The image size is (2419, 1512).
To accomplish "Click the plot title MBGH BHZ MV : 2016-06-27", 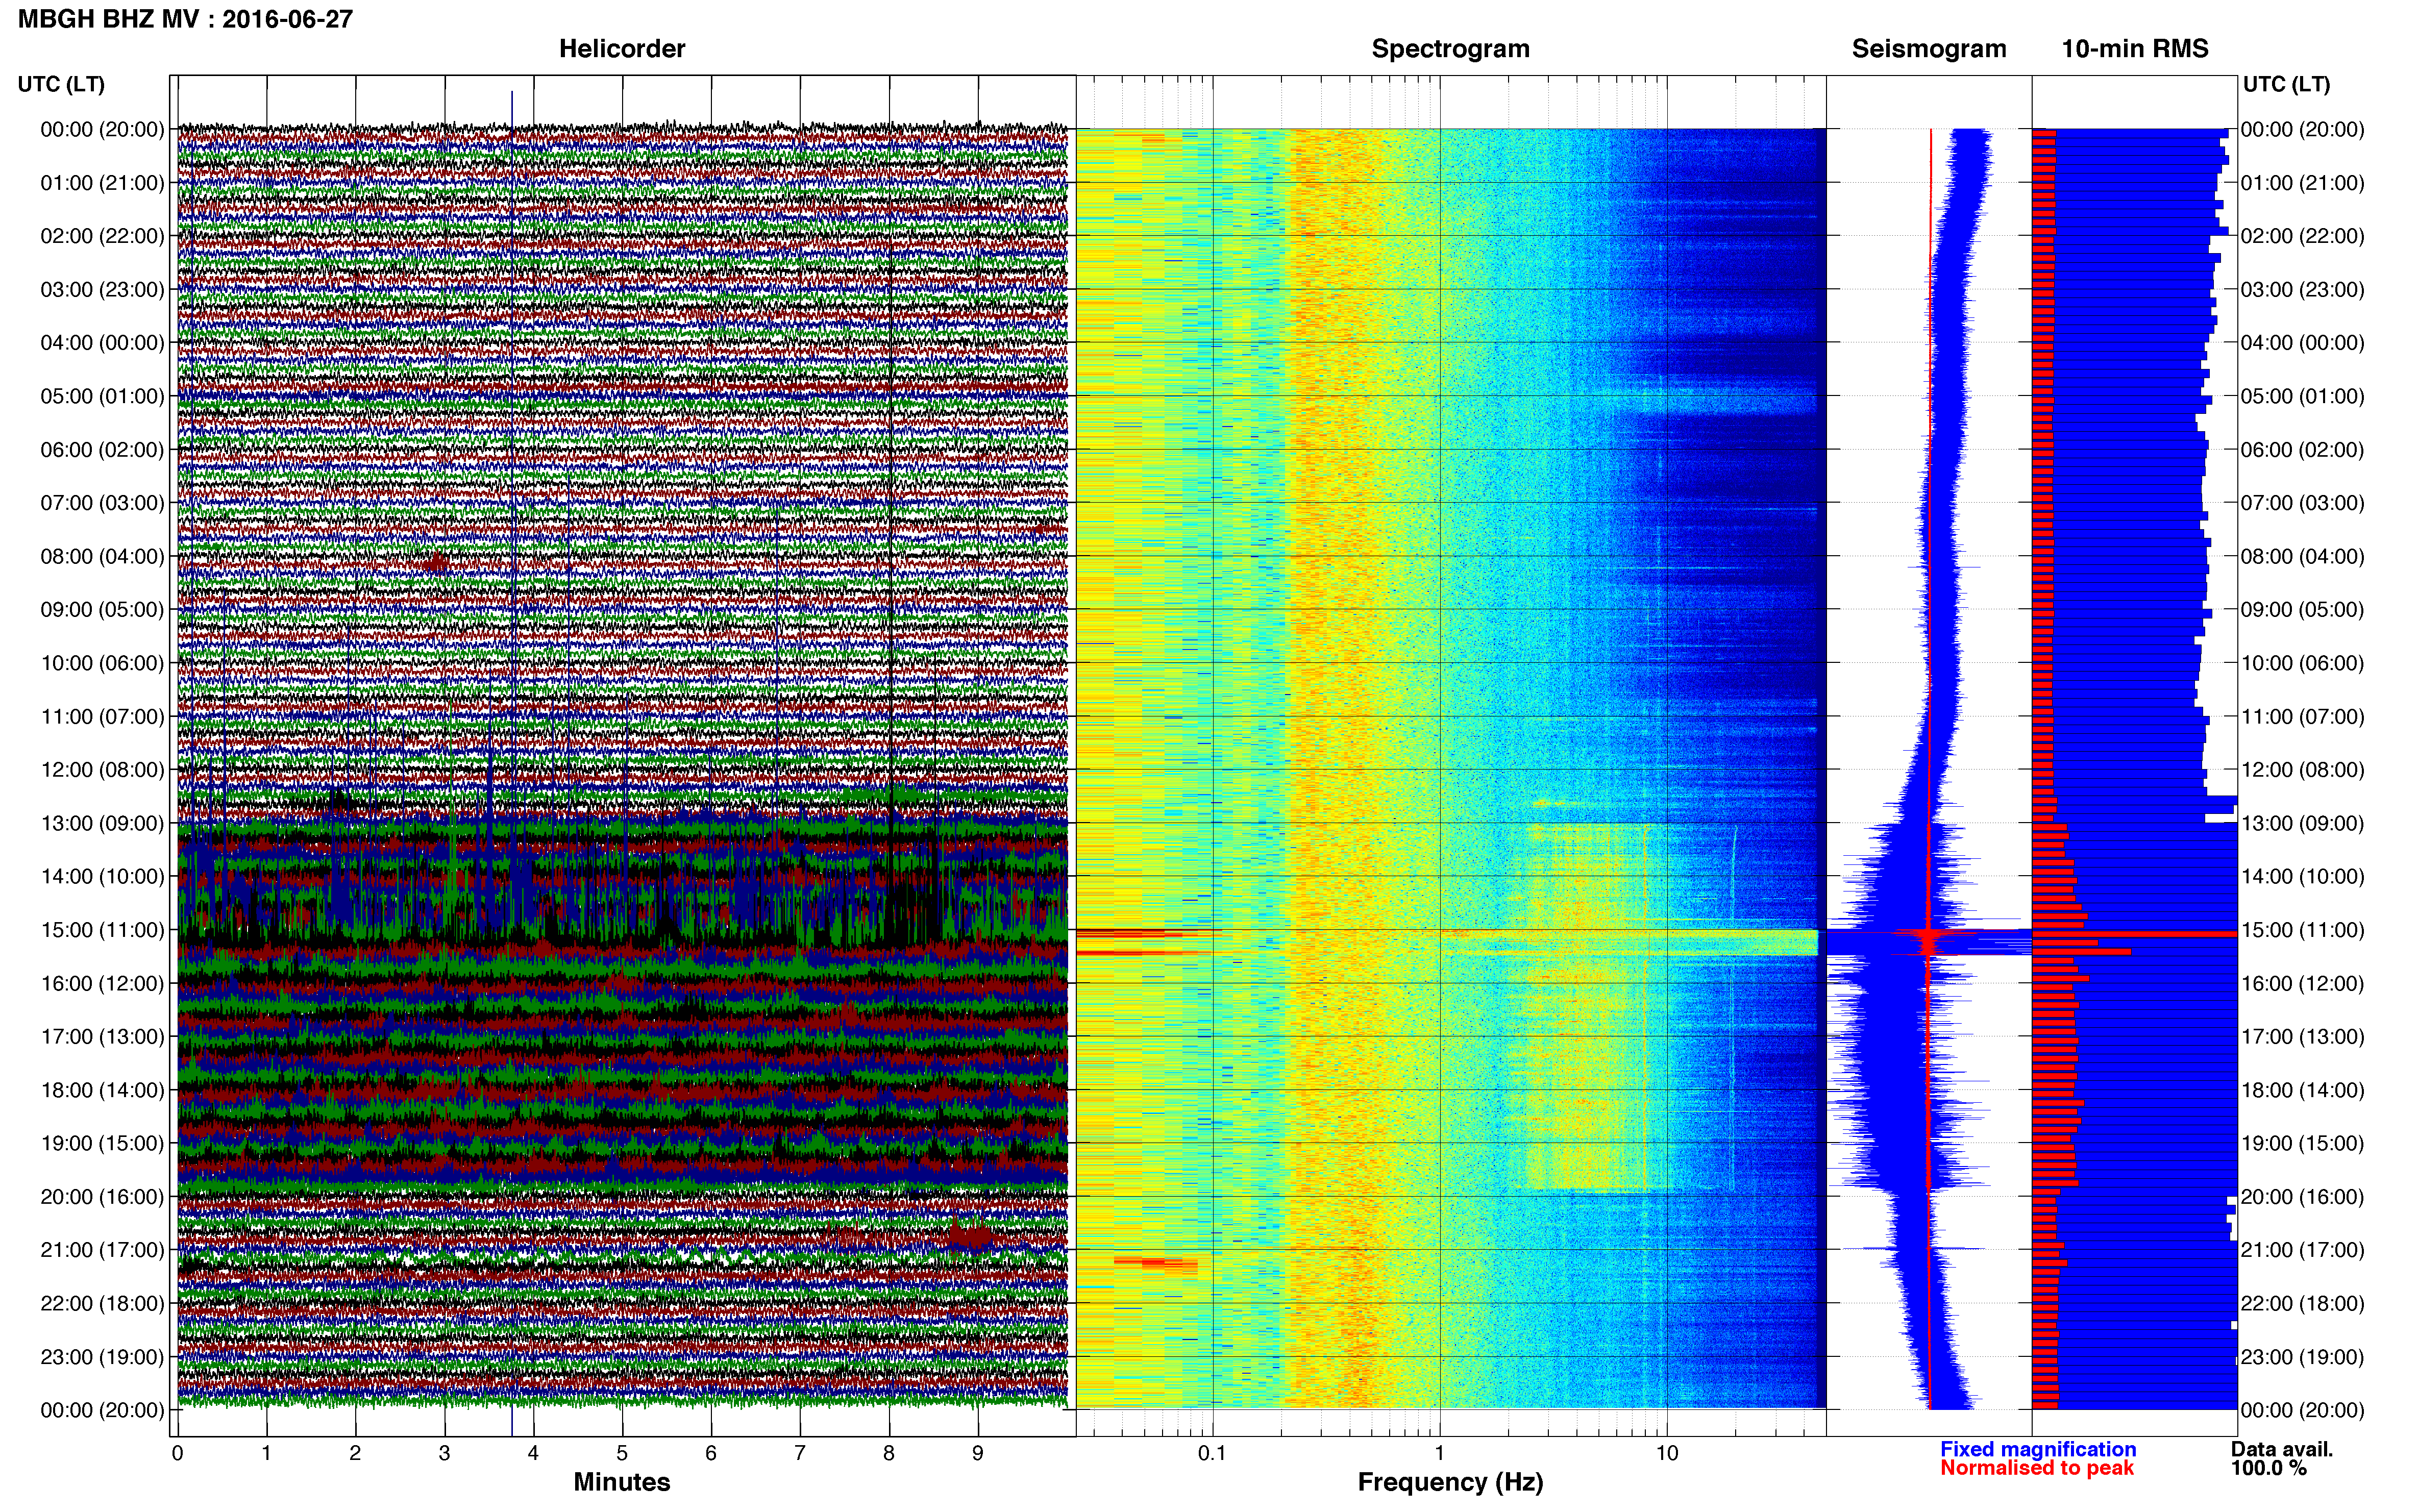I will [x=185, y=19].
